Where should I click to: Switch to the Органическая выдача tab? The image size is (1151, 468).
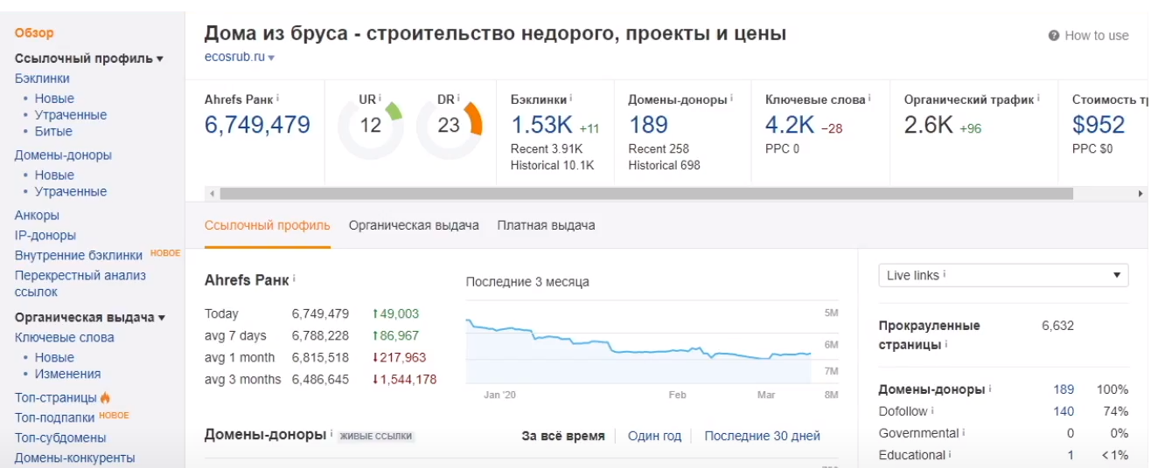tap(414, 225)
